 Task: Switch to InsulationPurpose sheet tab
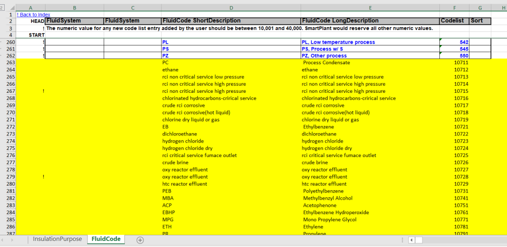(57, 239)
